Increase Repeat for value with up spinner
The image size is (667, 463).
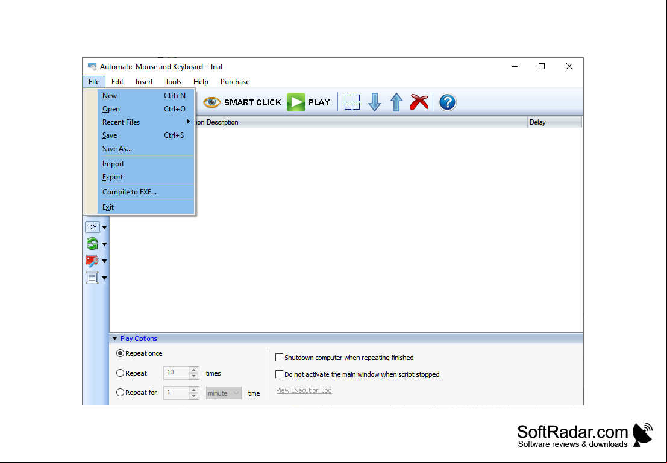click(x=193, y=390)
